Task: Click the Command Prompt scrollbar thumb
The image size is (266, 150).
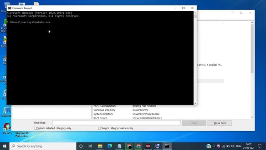Action: click(x=195, y=16)
